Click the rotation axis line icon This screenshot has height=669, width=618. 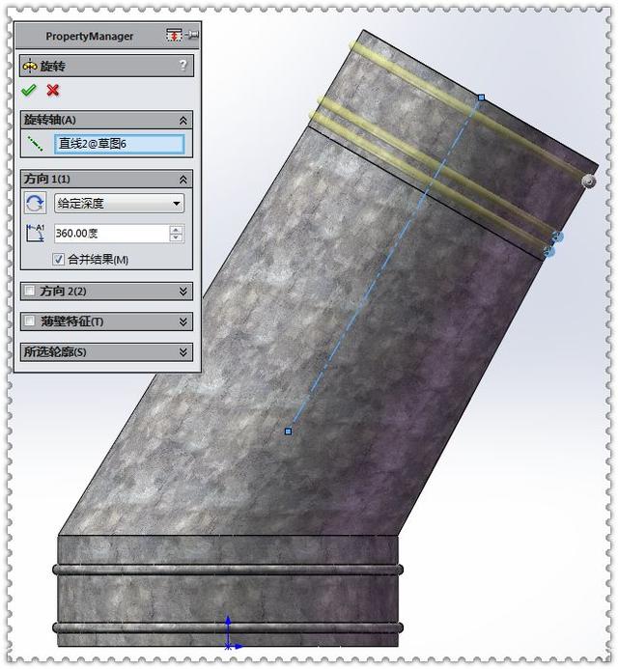click(x=35, y=144)
